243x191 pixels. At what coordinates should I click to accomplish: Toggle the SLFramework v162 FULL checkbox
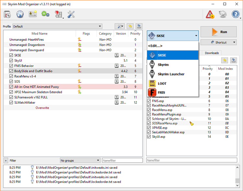click(x=11, y=97)
